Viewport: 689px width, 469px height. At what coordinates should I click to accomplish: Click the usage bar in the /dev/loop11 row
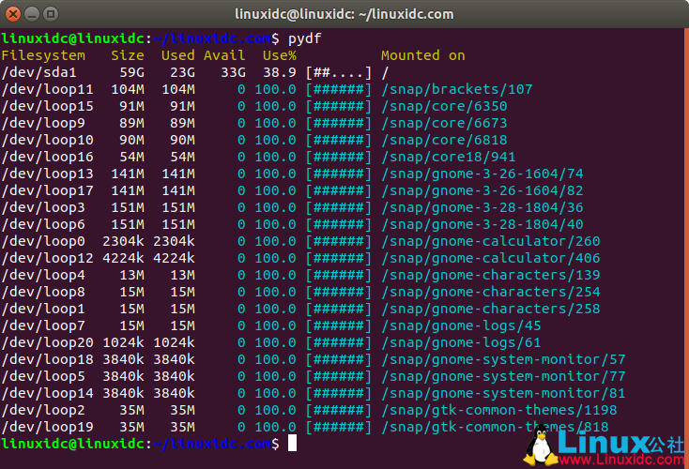[x=339, y=90]
